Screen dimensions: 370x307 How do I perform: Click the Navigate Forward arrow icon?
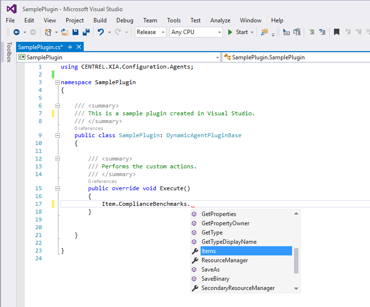33,32
